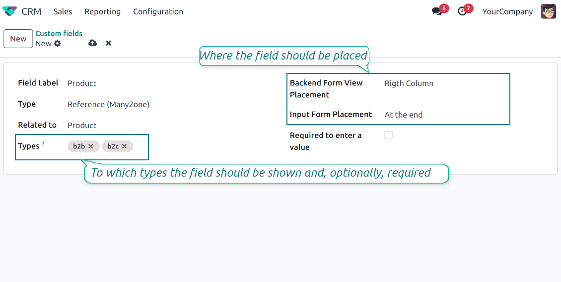Click the user avatar picture
Screen dimensions: 561x282
[549, 11]
